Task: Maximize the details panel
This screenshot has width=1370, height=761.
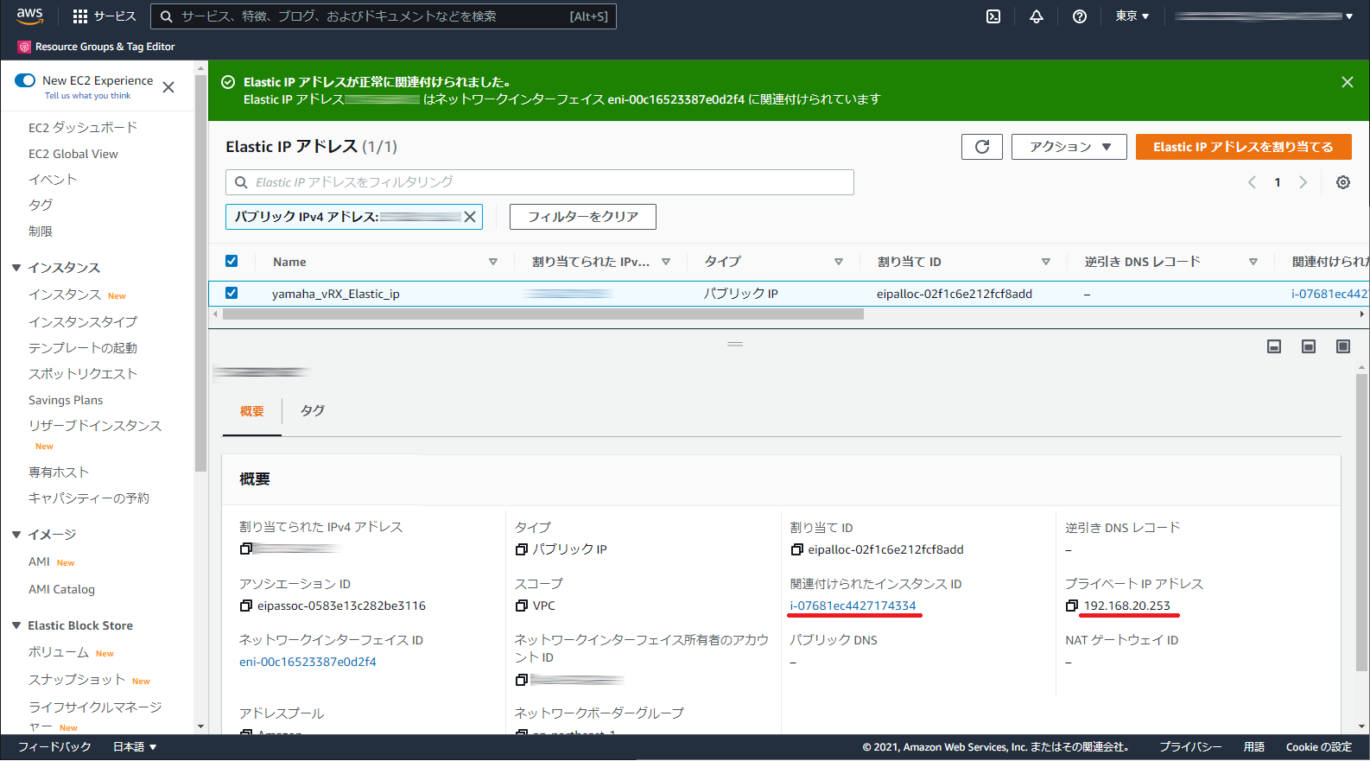Action: [x=1343, y=346]
